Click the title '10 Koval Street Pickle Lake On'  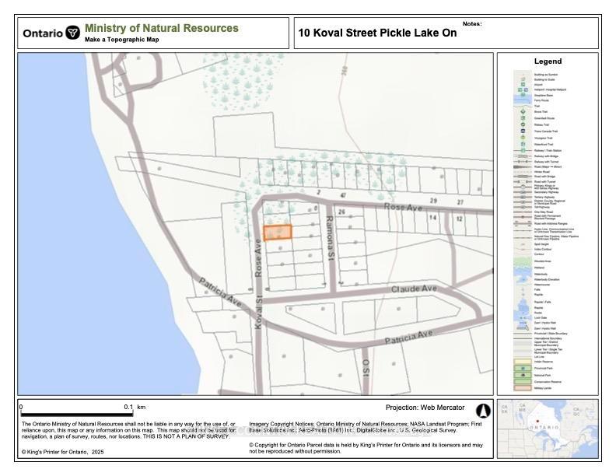click(x=377, y=33)
